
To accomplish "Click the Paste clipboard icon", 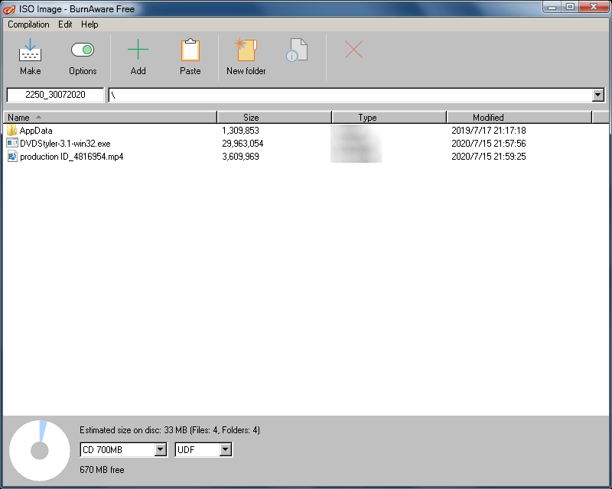I will point(190,50).
